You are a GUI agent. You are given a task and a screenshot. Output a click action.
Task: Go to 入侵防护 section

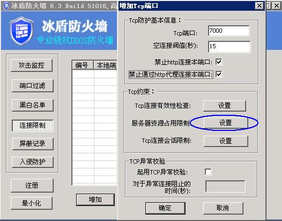coord(32,162)
